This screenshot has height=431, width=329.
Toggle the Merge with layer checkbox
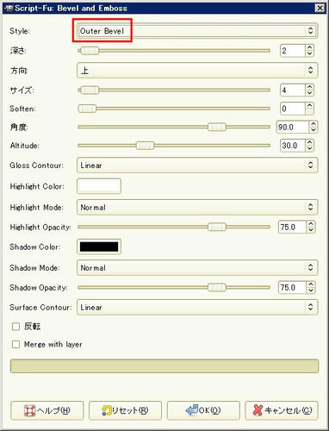[x=16, y=344]
